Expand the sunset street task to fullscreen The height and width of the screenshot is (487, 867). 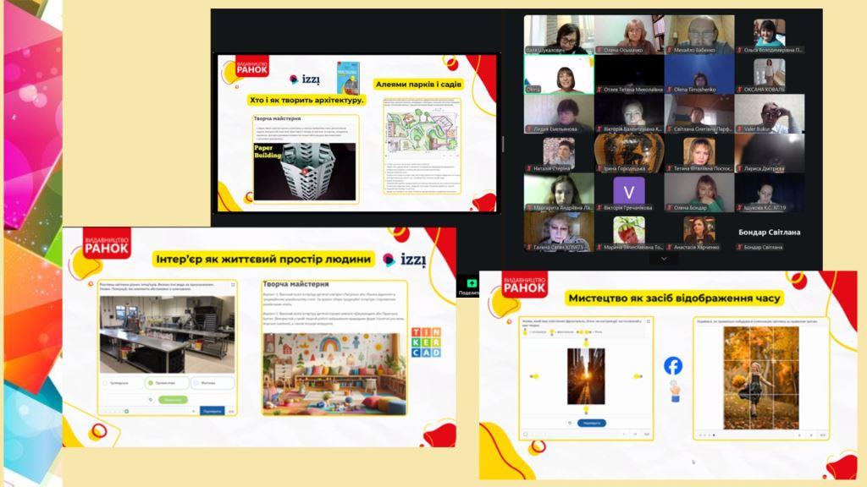click(x=647, y=322)
